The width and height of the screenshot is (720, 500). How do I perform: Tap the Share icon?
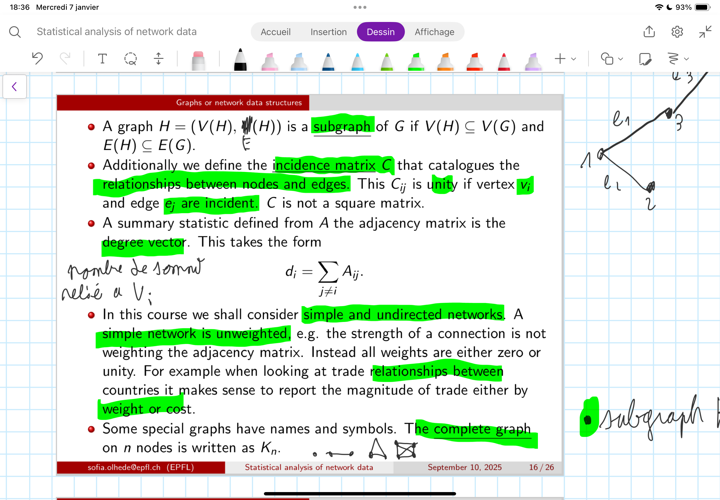coord(649,32)
